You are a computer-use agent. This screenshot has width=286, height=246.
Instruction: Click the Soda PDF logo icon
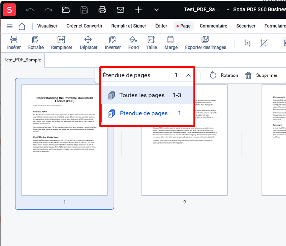(x=9, y=10)
